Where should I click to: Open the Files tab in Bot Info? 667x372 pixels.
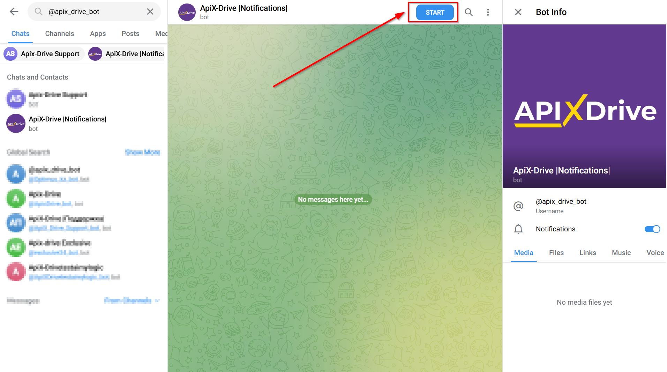[x=556, y=253]
